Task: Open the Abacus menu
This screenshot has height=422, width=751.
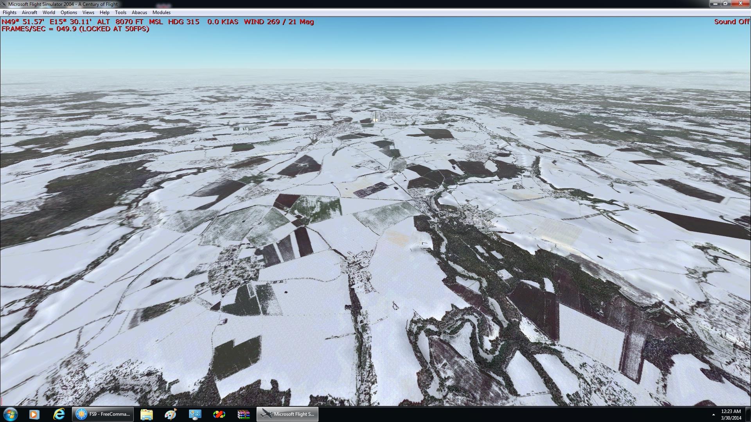Action: (139, 13)
